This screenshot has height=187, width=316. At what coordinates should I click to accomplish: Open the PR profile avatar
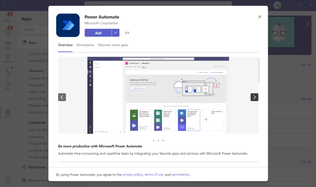click(x=277, y=5)
